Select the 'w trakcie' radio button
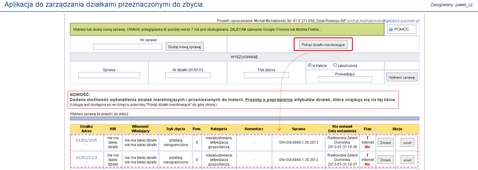 click(309, 65)
